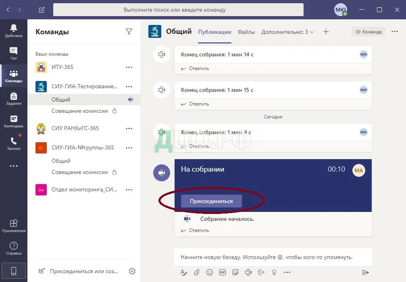Switch to the Файлы tab
Screen dimensions: 406x282
(x=246, y=32)
